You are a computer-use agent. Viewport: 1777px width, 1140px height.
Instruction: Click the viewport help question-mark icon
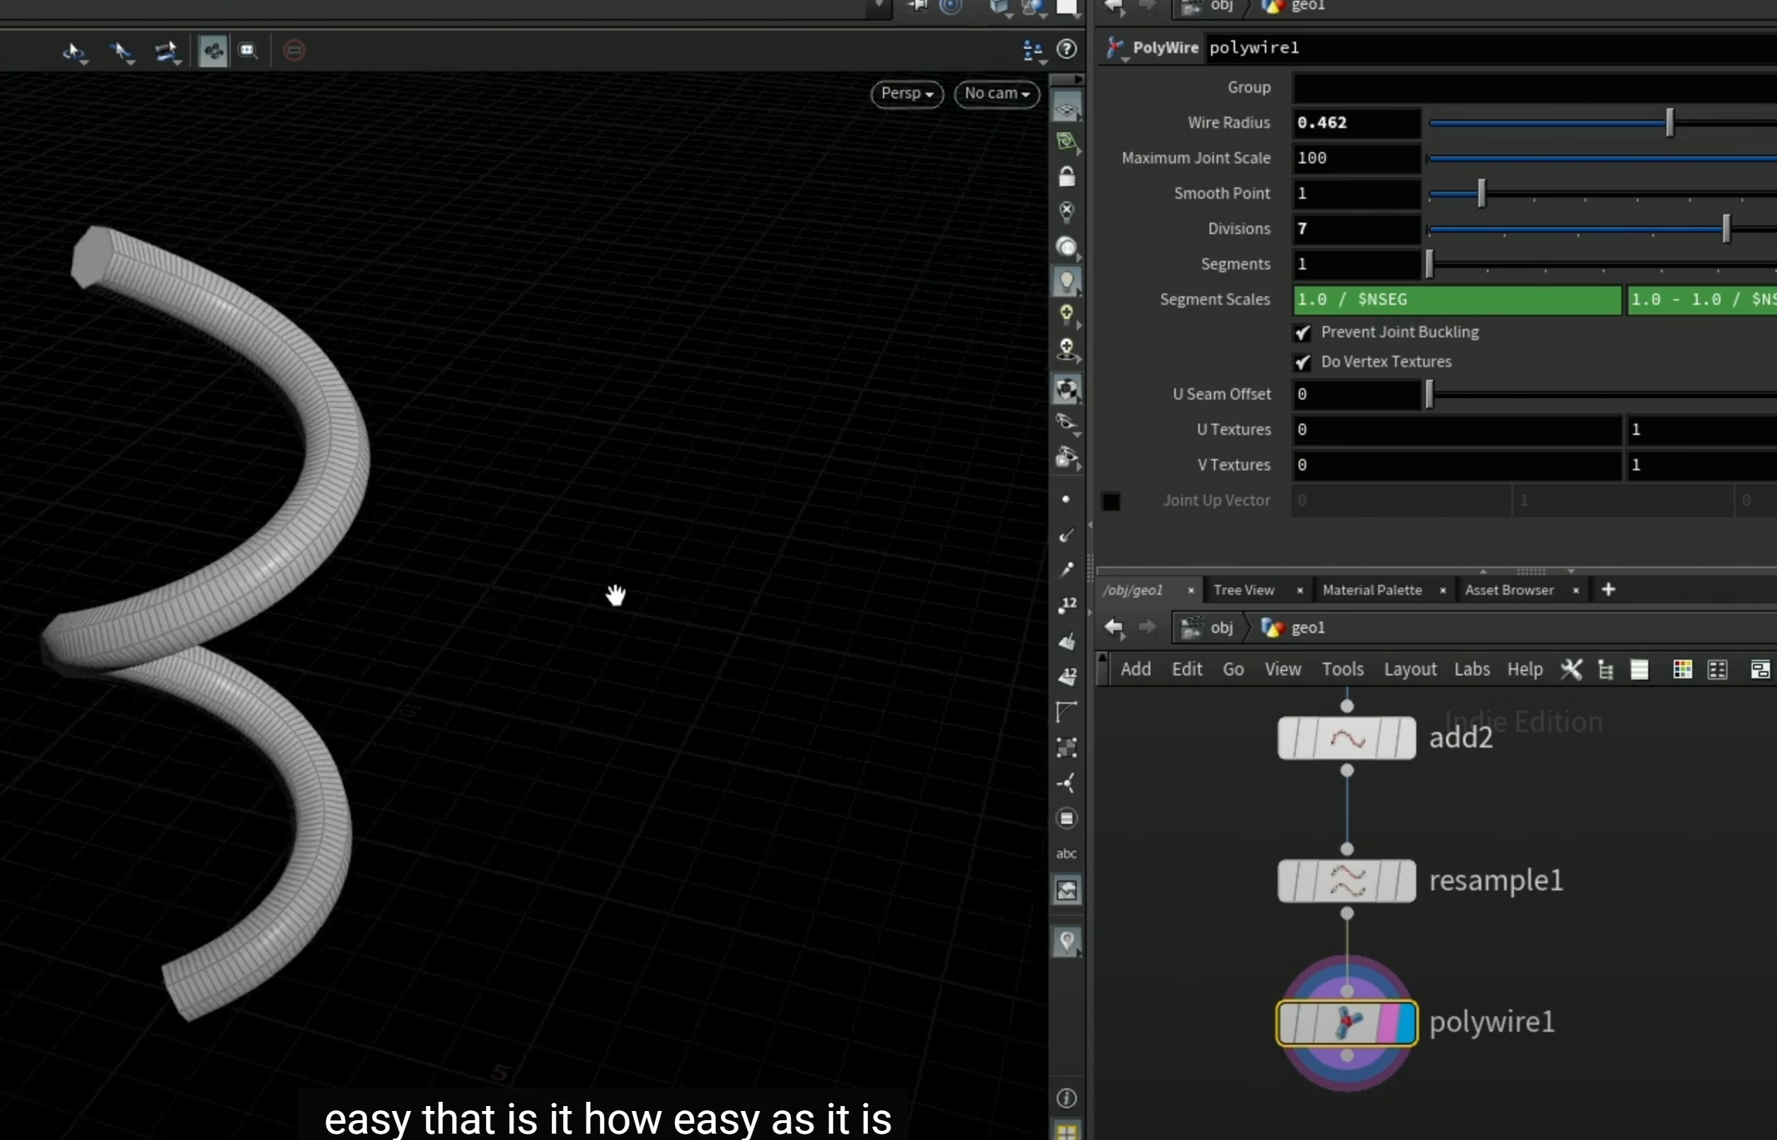tap(1066, 50)
